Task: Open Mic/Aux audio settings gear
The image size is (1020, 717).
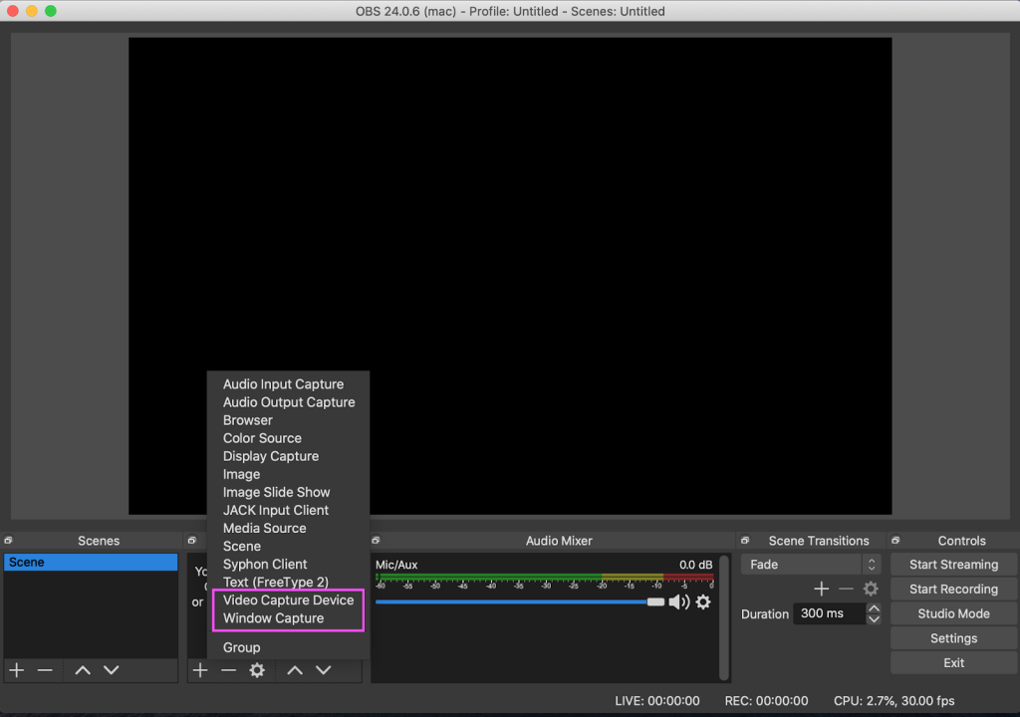Action: 703,602
